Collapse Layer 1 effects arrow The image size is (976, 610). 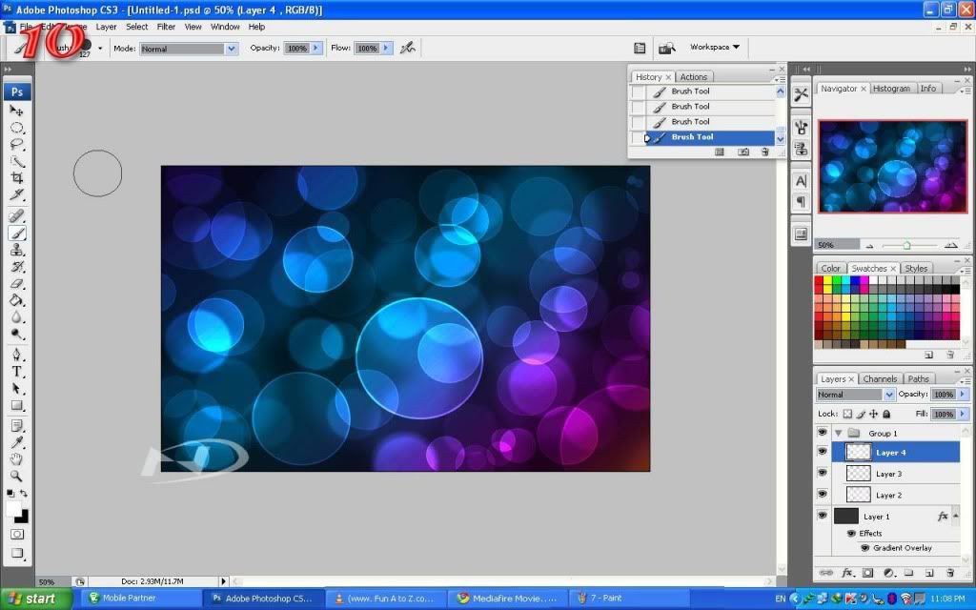(x=955, y=516)
